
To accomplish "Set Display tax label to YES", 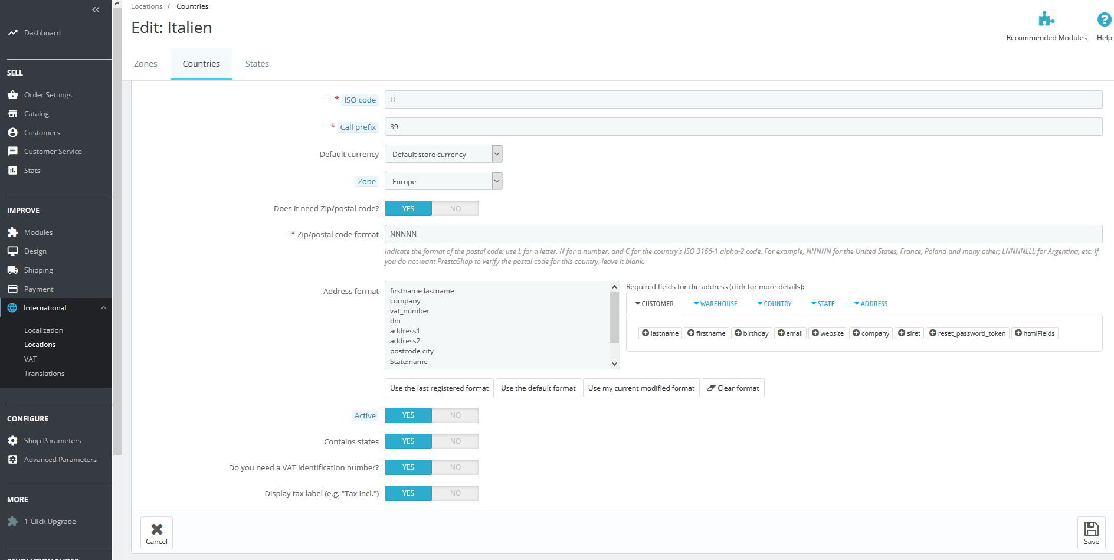I will 408,493.
